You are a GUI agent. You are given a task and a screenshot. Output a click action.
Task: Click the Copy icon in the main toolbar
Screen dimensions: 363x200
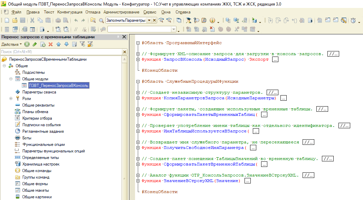pos(40,21)
